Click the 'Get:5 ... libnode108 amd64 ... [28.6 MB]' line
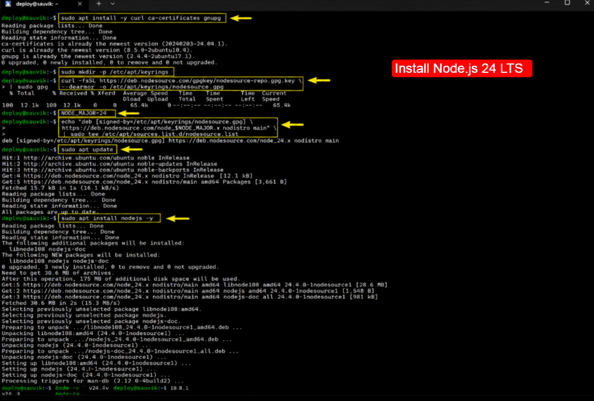This screenshot has width=594, height=401. [x=195, y=285]
